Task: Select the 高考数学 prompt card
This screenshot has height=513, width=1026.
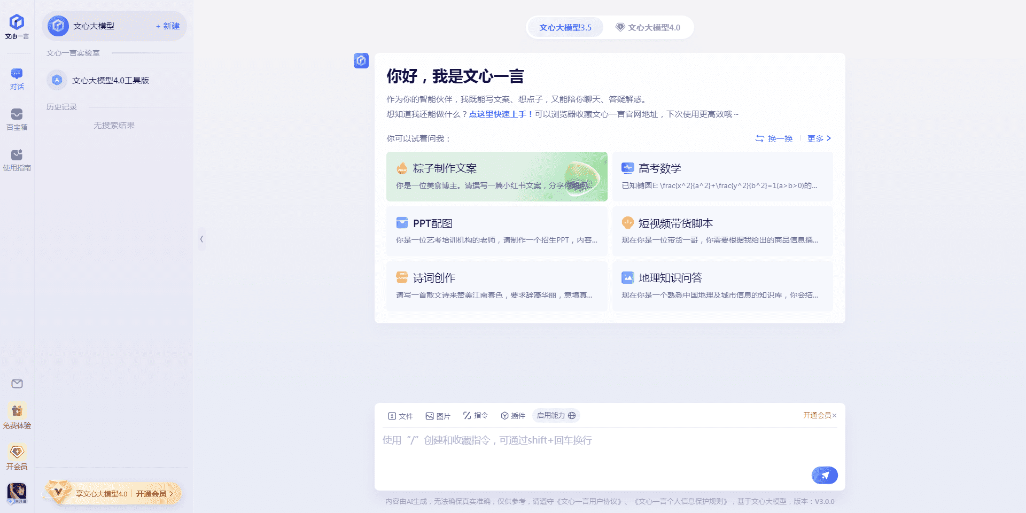Action: point(722,176)
